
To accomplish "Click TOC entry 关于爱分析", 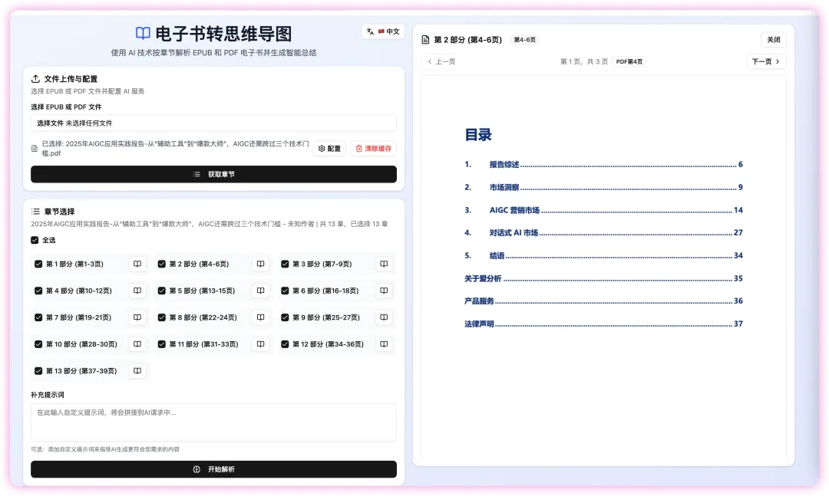I will 603,278.
